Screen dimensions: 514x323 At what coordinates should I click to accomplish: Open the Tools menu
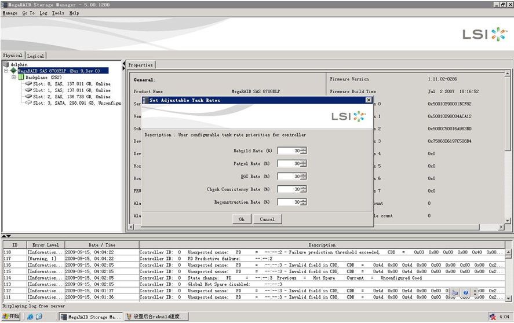[58, 13]
